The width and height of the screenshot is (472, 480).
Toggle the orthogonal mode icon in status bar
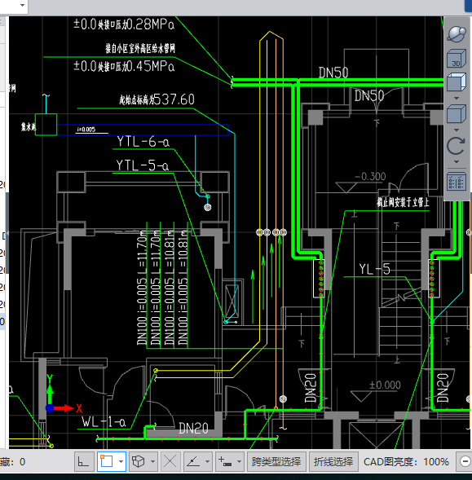pyautogui.click(x=84, y=461)
